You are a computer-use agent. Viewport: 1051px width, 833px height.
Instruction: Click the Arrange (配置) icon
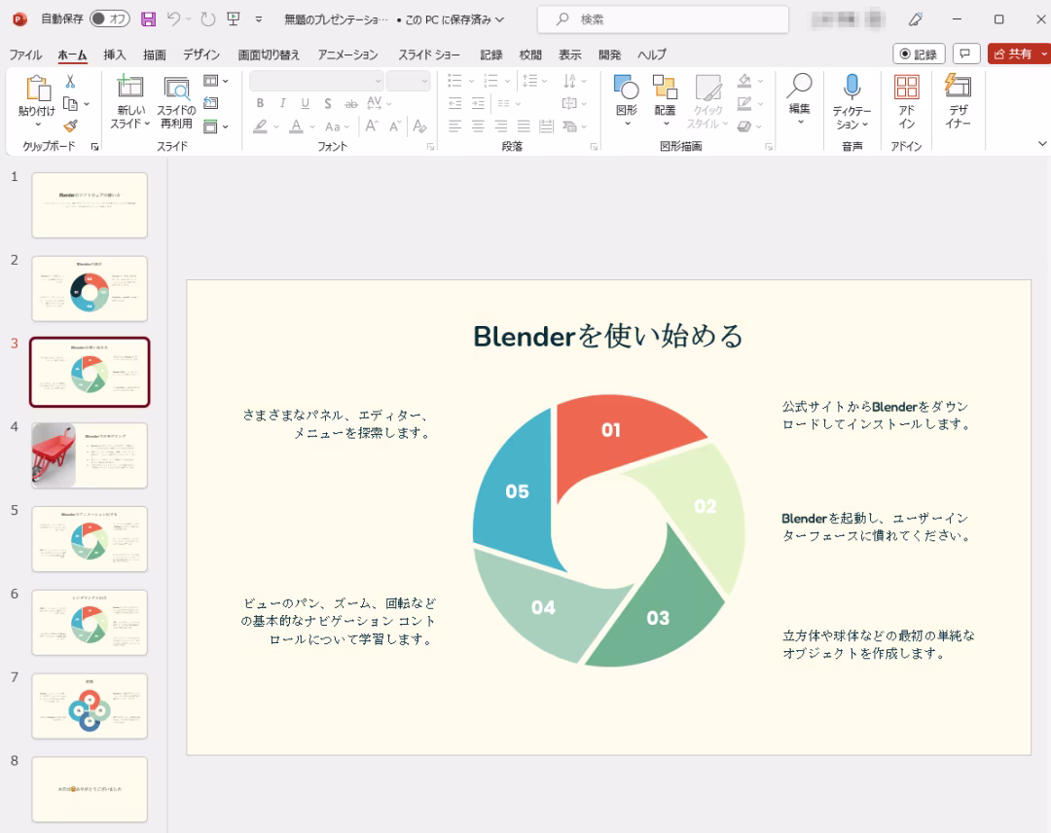point(665,88)
